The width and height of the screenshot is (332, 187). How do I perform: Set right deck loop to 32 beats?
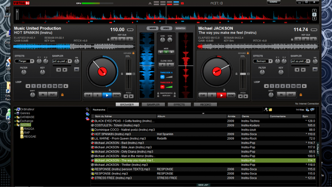point(298,86)
